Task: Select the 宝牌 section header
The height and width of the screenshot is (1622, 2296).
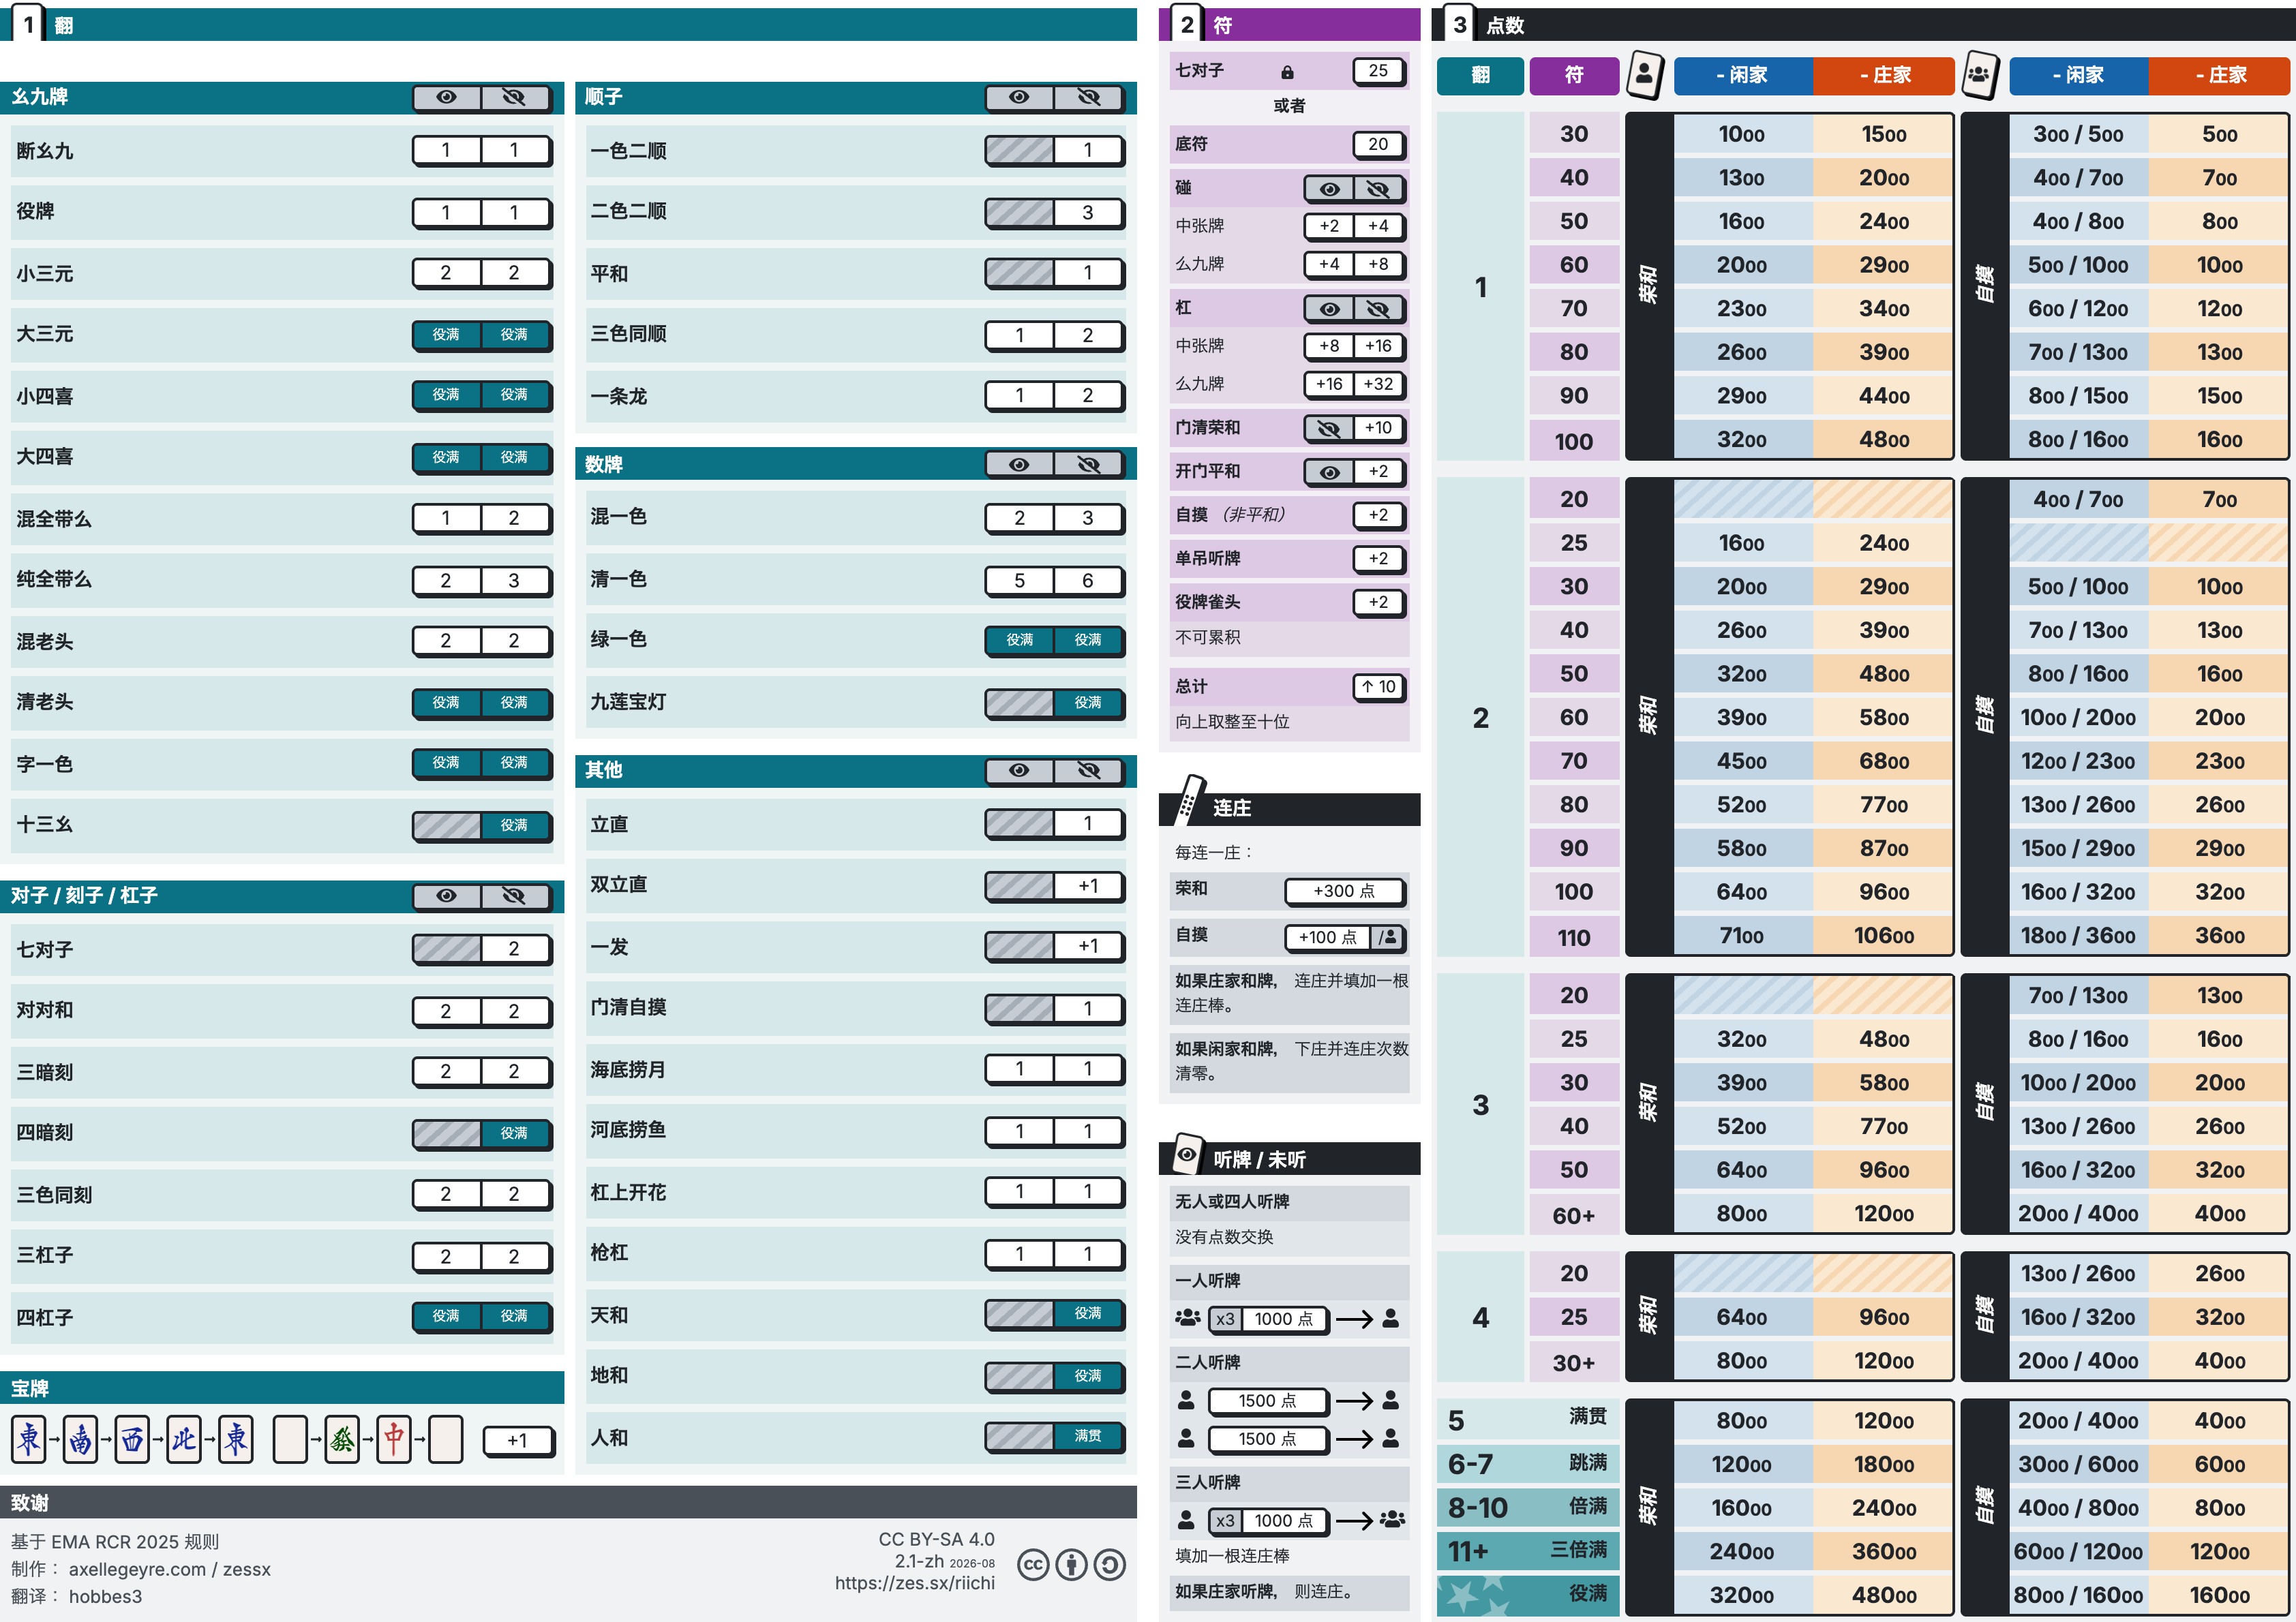Action: pyautogui.click(x=282, y=1388)
